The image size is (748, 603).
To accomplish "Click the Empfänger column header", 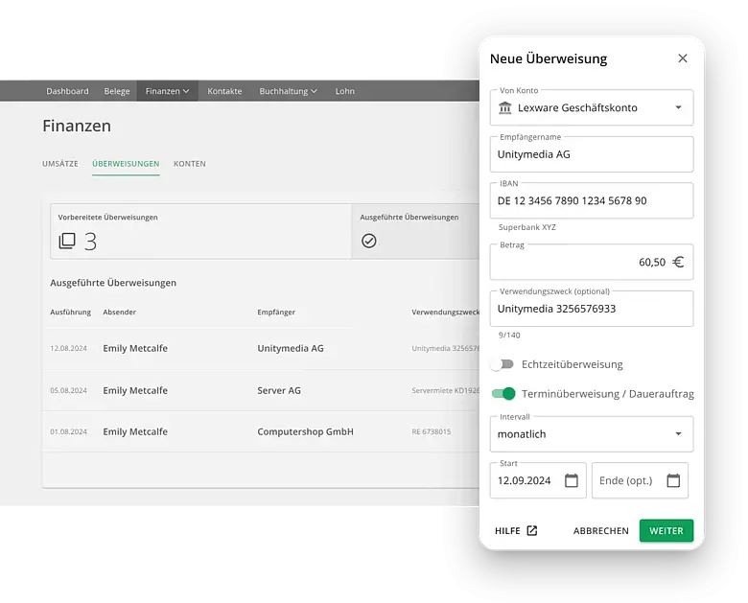I will pos(276,312).
